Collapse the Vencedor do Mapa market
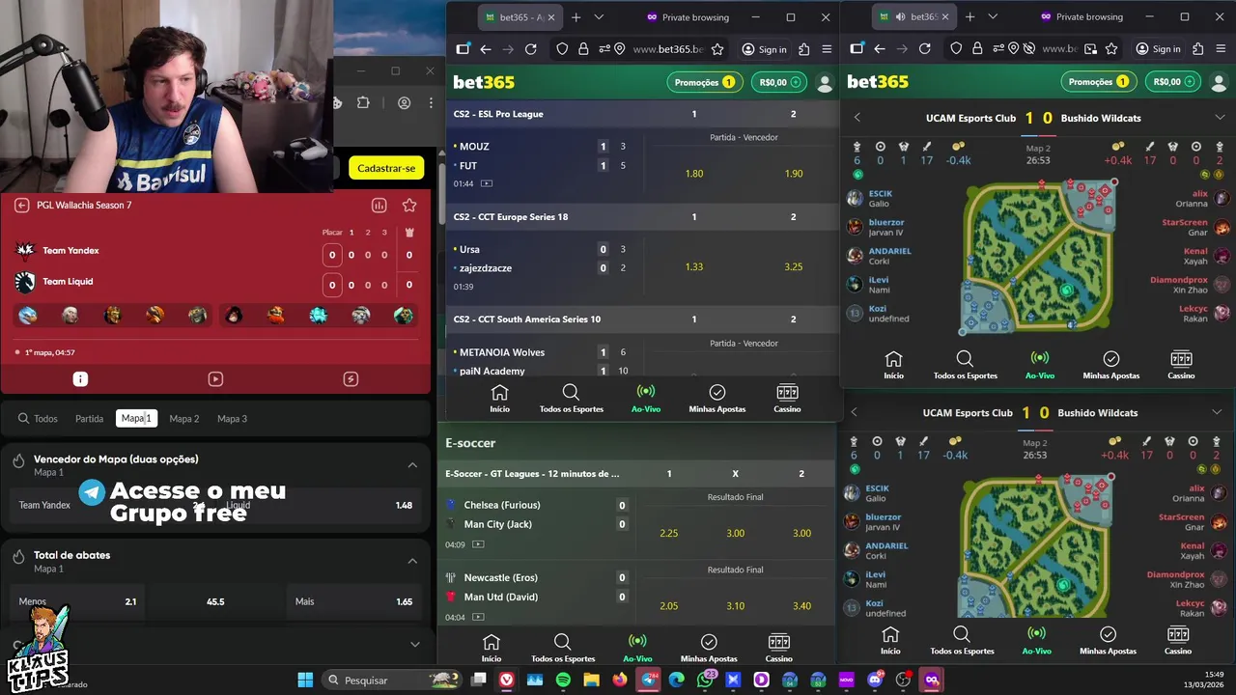Viewport: 1236px width, 695px height. (412, 465)
